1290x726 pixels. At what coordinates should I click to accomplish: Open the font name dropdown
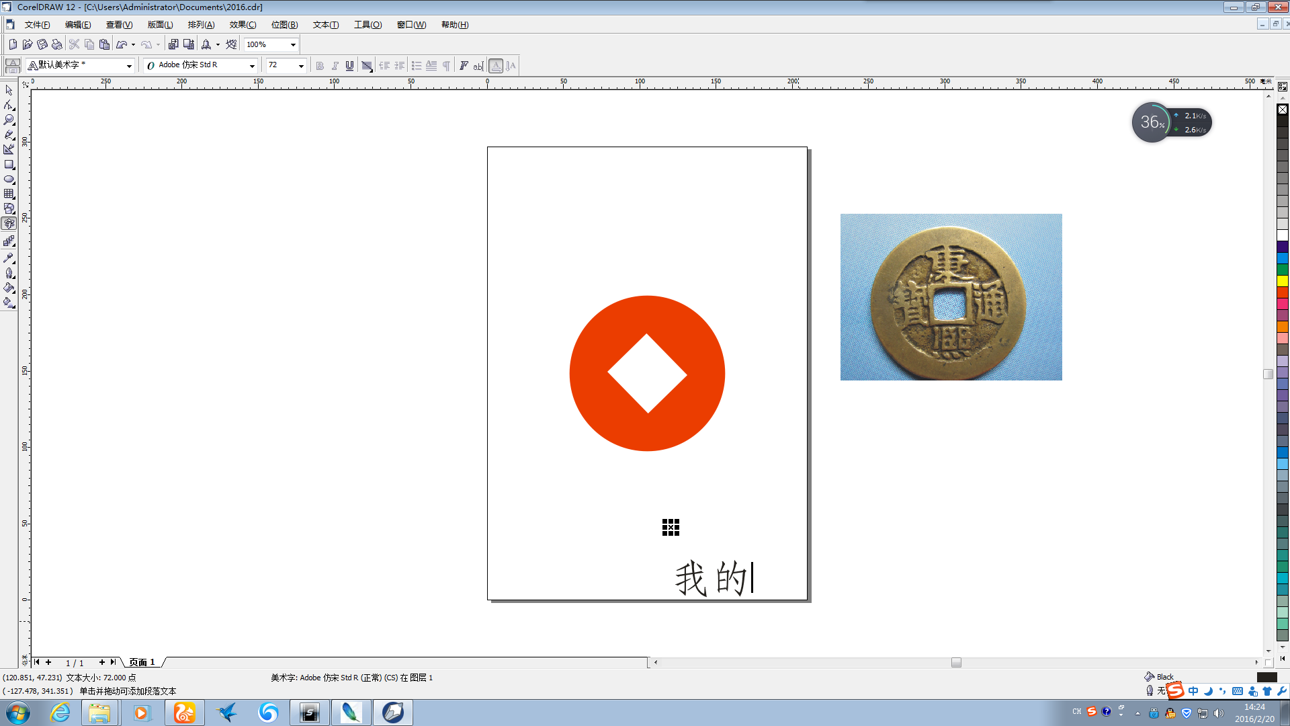click(253, 65)
